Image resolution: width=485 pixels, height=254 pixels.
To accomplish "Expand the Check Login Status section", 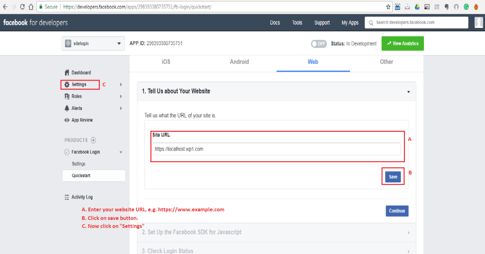I will coord(408,251).
